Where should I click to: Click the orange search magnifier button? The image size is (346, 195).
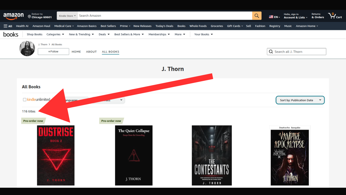pyautogui.click(x=257, y=16)
